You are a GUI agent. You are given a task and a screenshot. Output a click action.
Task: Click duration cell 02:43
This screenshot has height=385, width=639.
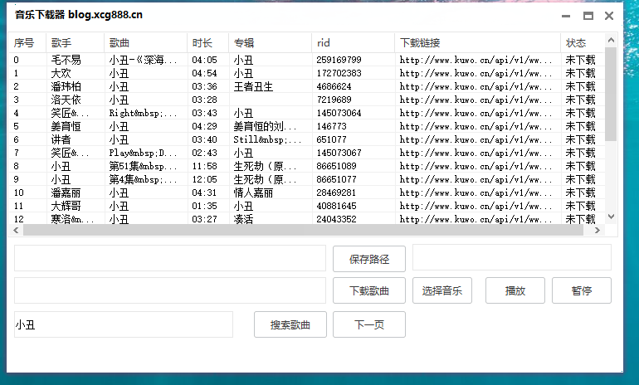pos(205,153)
